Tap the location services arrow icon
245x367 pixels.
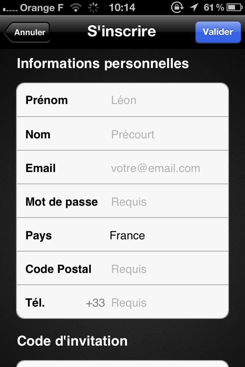click(194, 7)
